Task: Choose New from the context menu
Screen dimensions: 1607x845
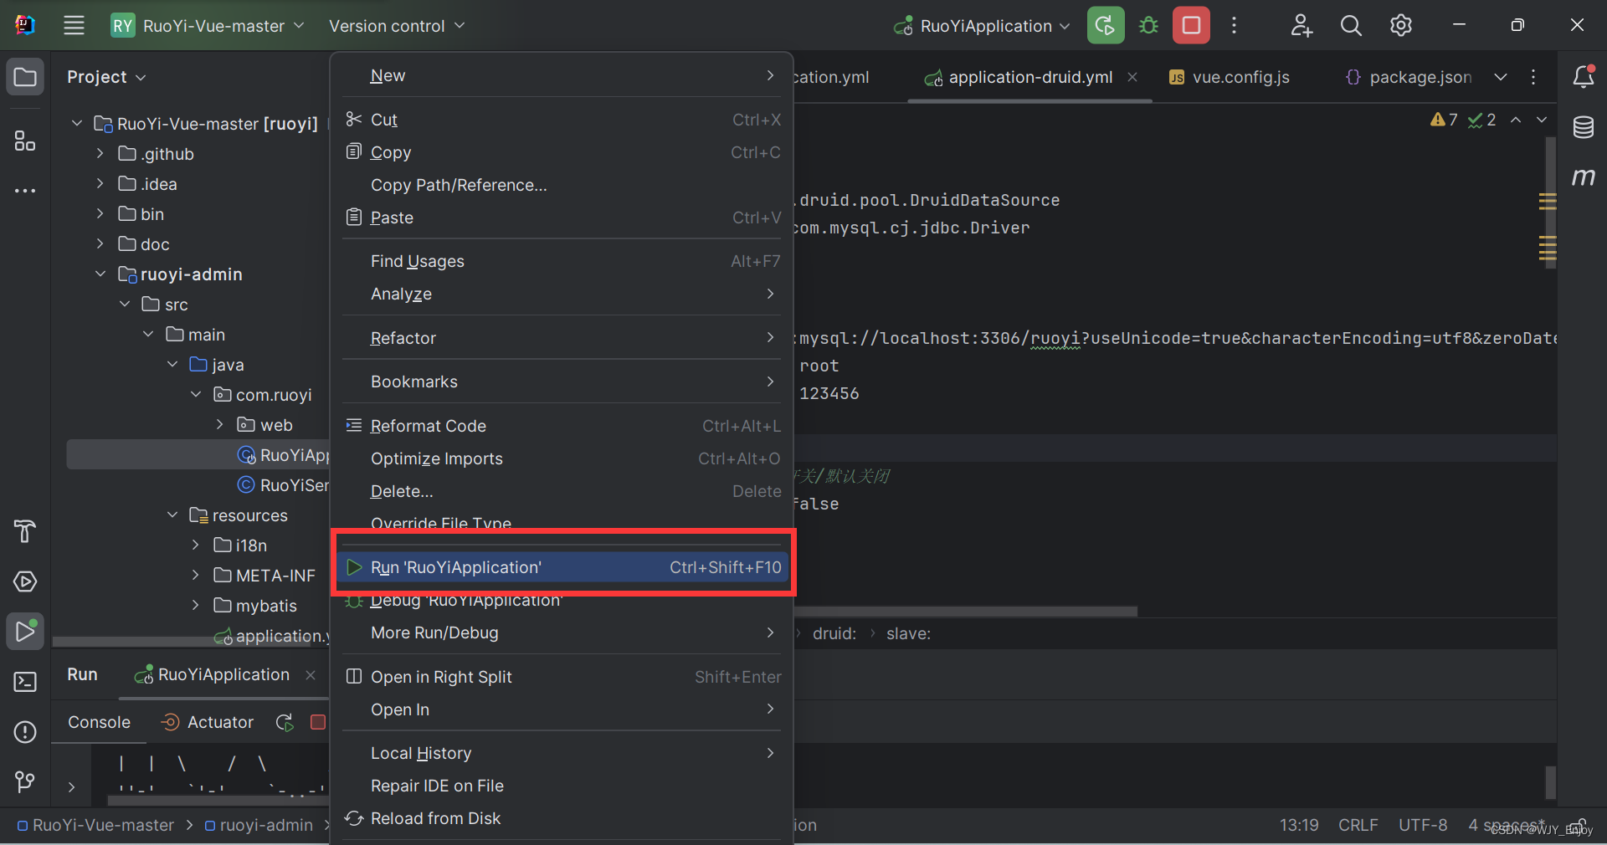Action: [x=562, y=75]
